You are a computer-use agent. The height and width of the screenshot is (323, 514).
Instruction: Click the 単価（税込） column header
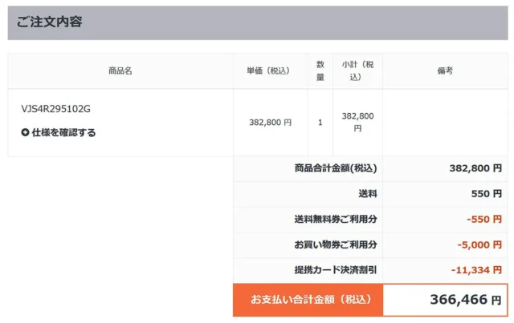coord(270,71)
